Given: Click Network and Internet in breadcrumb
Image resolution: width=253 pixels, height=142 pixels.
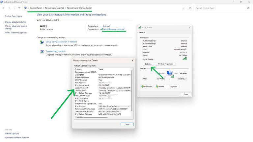Looking at the screenshot, I should (x=54, y=8).
